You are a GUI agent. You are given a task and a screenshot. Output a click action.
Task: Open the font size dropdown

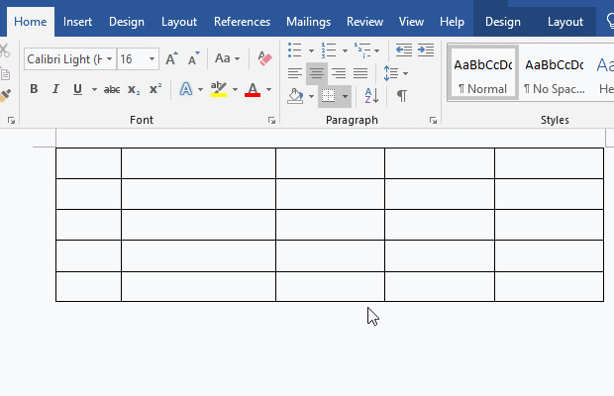click(x=152, y=59)
